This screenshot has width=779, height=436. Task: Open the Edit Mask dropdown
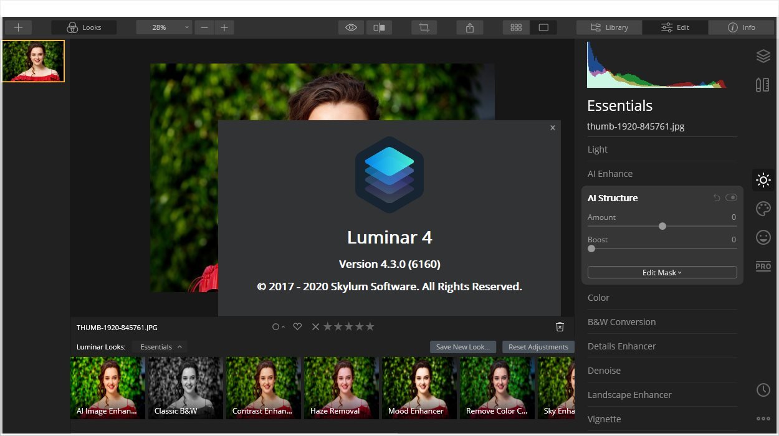662,272
